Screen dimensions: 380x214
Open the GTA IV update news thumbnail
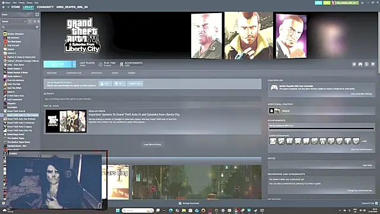point(66,121)
